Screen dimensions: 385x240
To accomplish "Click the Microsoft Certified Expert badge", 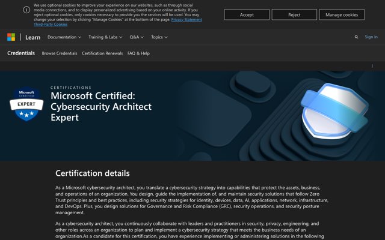I will click(x=26, y=104).
